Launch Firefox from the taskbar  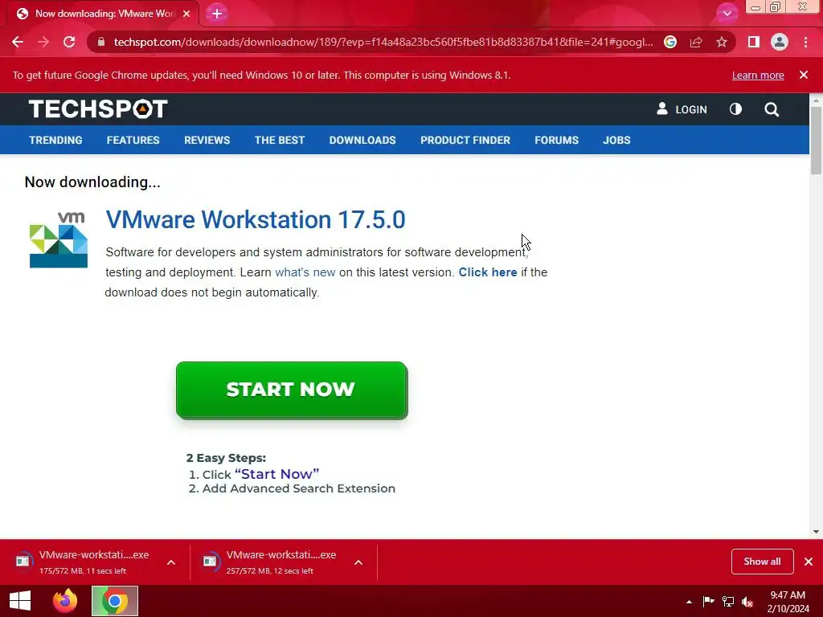65,601
